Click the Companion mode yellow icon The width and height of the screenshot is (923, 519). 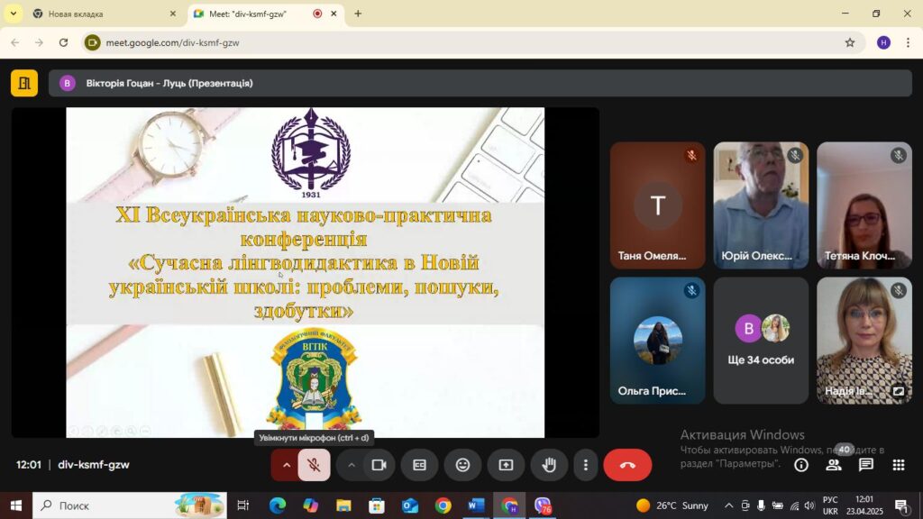pos(24,83)
